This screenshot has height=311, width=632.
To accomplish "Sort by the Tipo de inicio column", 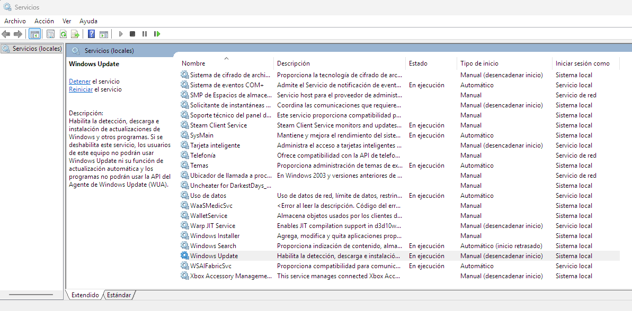I will [479, 63].
